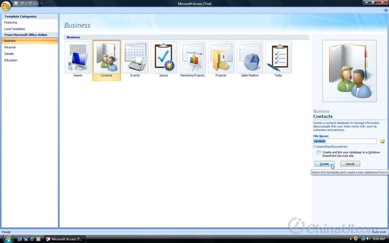Click the Switch between windows quick launch icon
Image resolution: width=389 pixels, height=243 pixels.
click(x=26, y=239)
